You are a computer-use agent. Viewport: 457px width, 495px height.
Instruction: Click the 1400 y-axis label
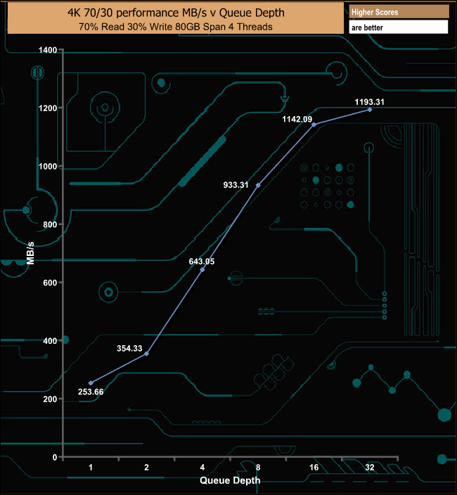(48, 50)
